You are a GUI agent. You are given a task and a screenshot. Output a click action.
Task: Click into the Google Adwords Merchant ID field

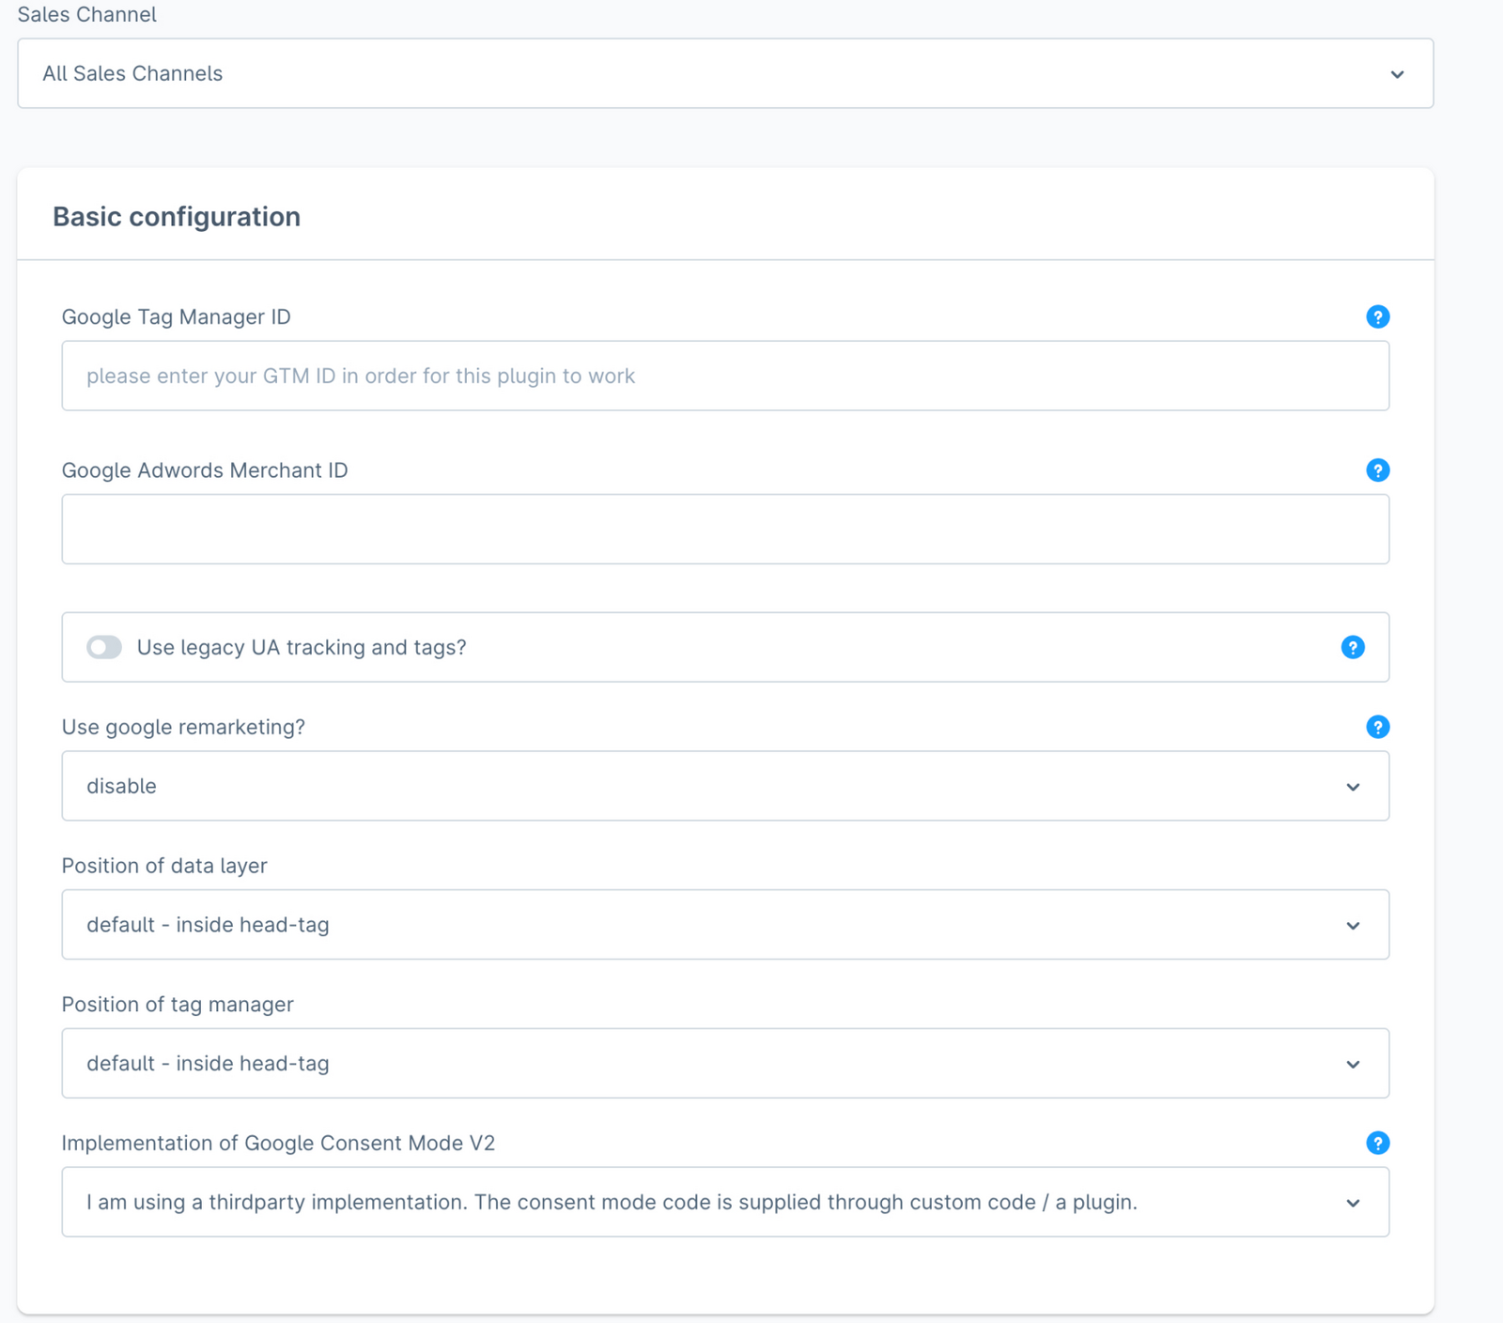[x=724, y=530]
